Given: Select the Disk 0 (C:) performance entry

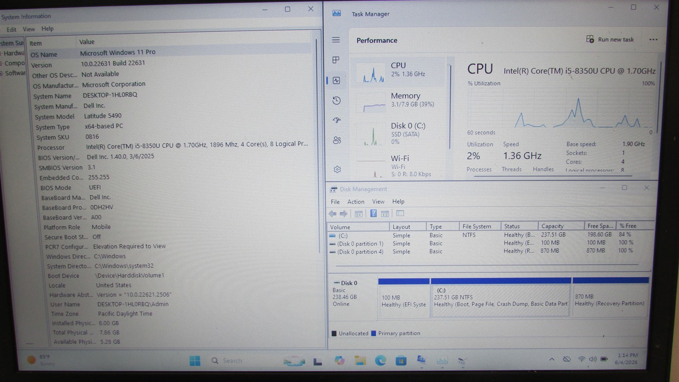Looking at the screenshot, I should 399,133.
